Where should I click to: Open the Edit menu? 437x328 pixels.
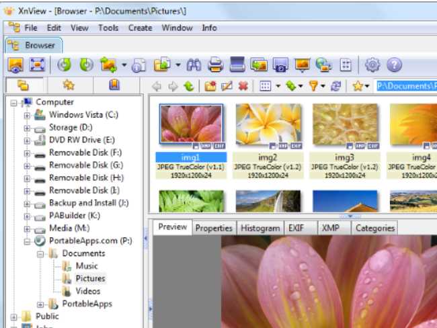(x=54, y=28)
